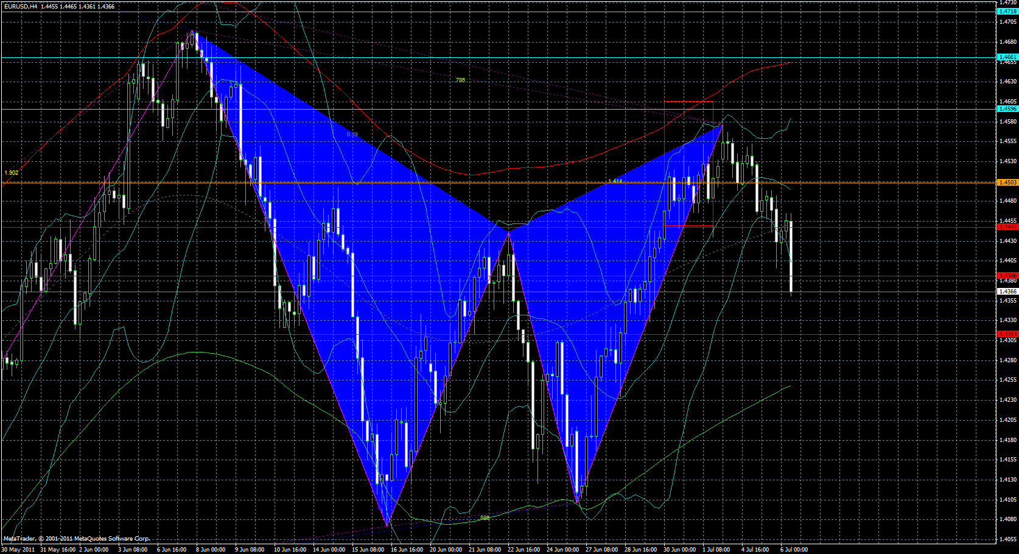
Task: Click the cyan 1.4661 price label
Action: click(1007, 57)
